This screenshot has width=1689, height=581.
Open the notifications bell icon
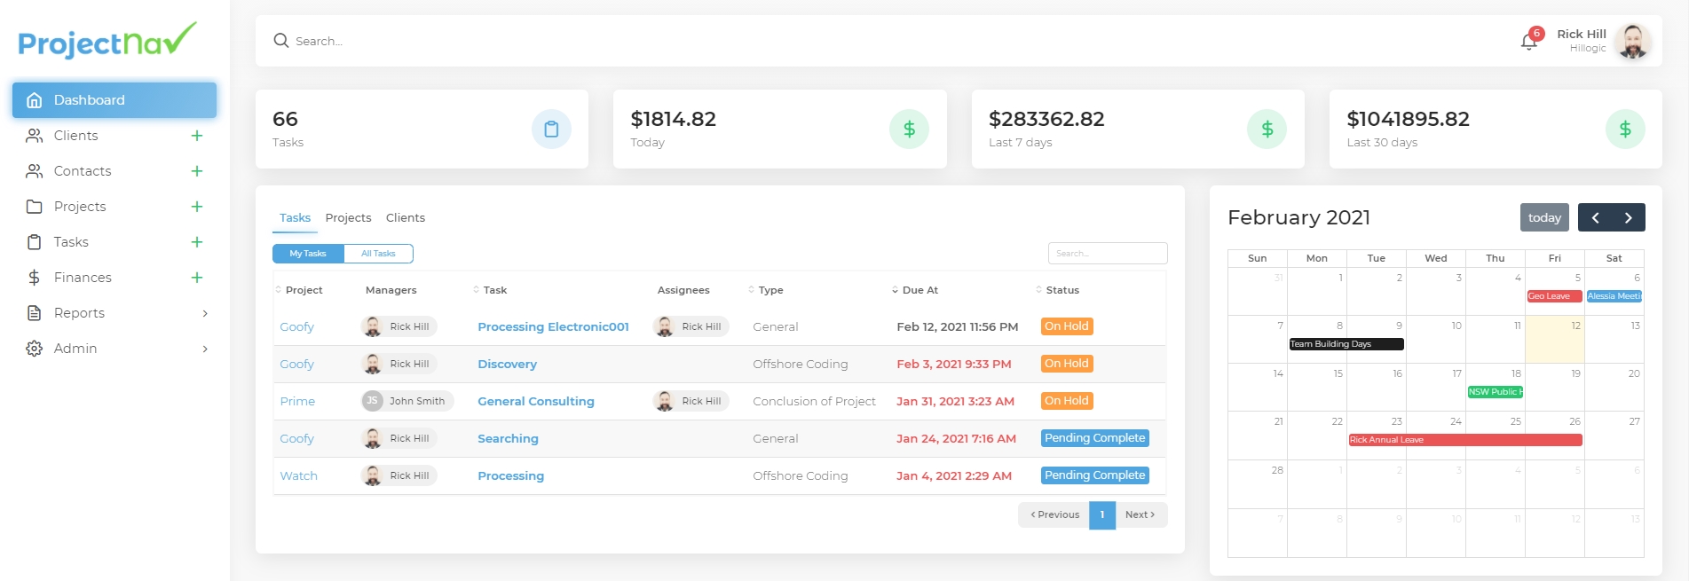1528,42
